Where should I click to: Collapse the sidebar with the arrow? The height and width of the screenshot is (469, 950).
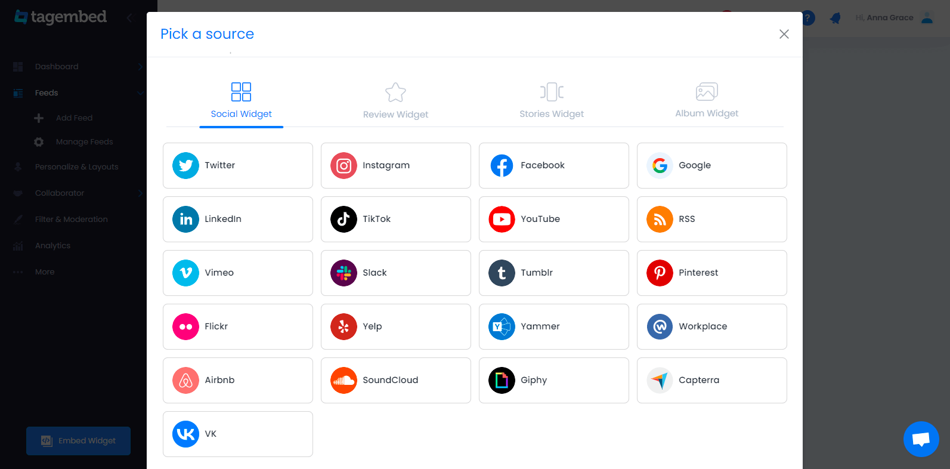pyautogui.click(x=129, y=18)
